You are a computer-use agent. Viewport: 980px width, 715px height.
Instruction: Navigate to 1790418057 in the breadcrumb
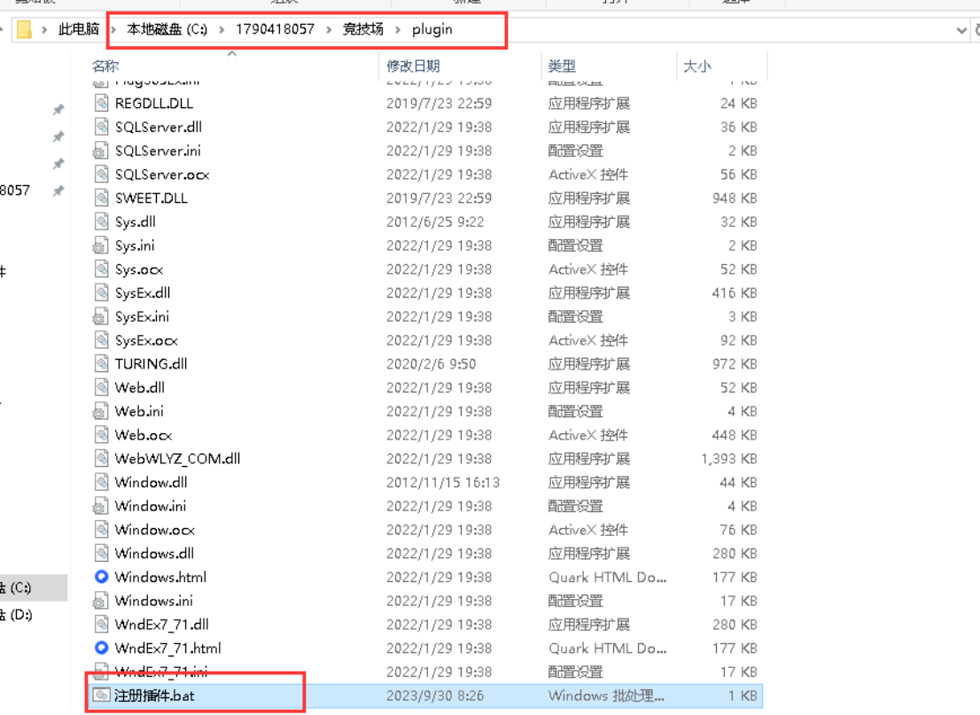(x=275, y=29)
